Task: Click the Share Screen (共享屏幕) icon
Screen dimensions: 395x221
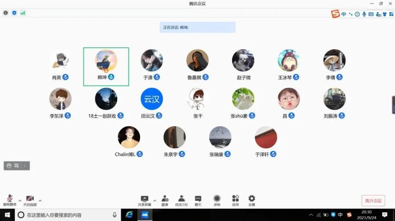Action: (x=144, y=199)
